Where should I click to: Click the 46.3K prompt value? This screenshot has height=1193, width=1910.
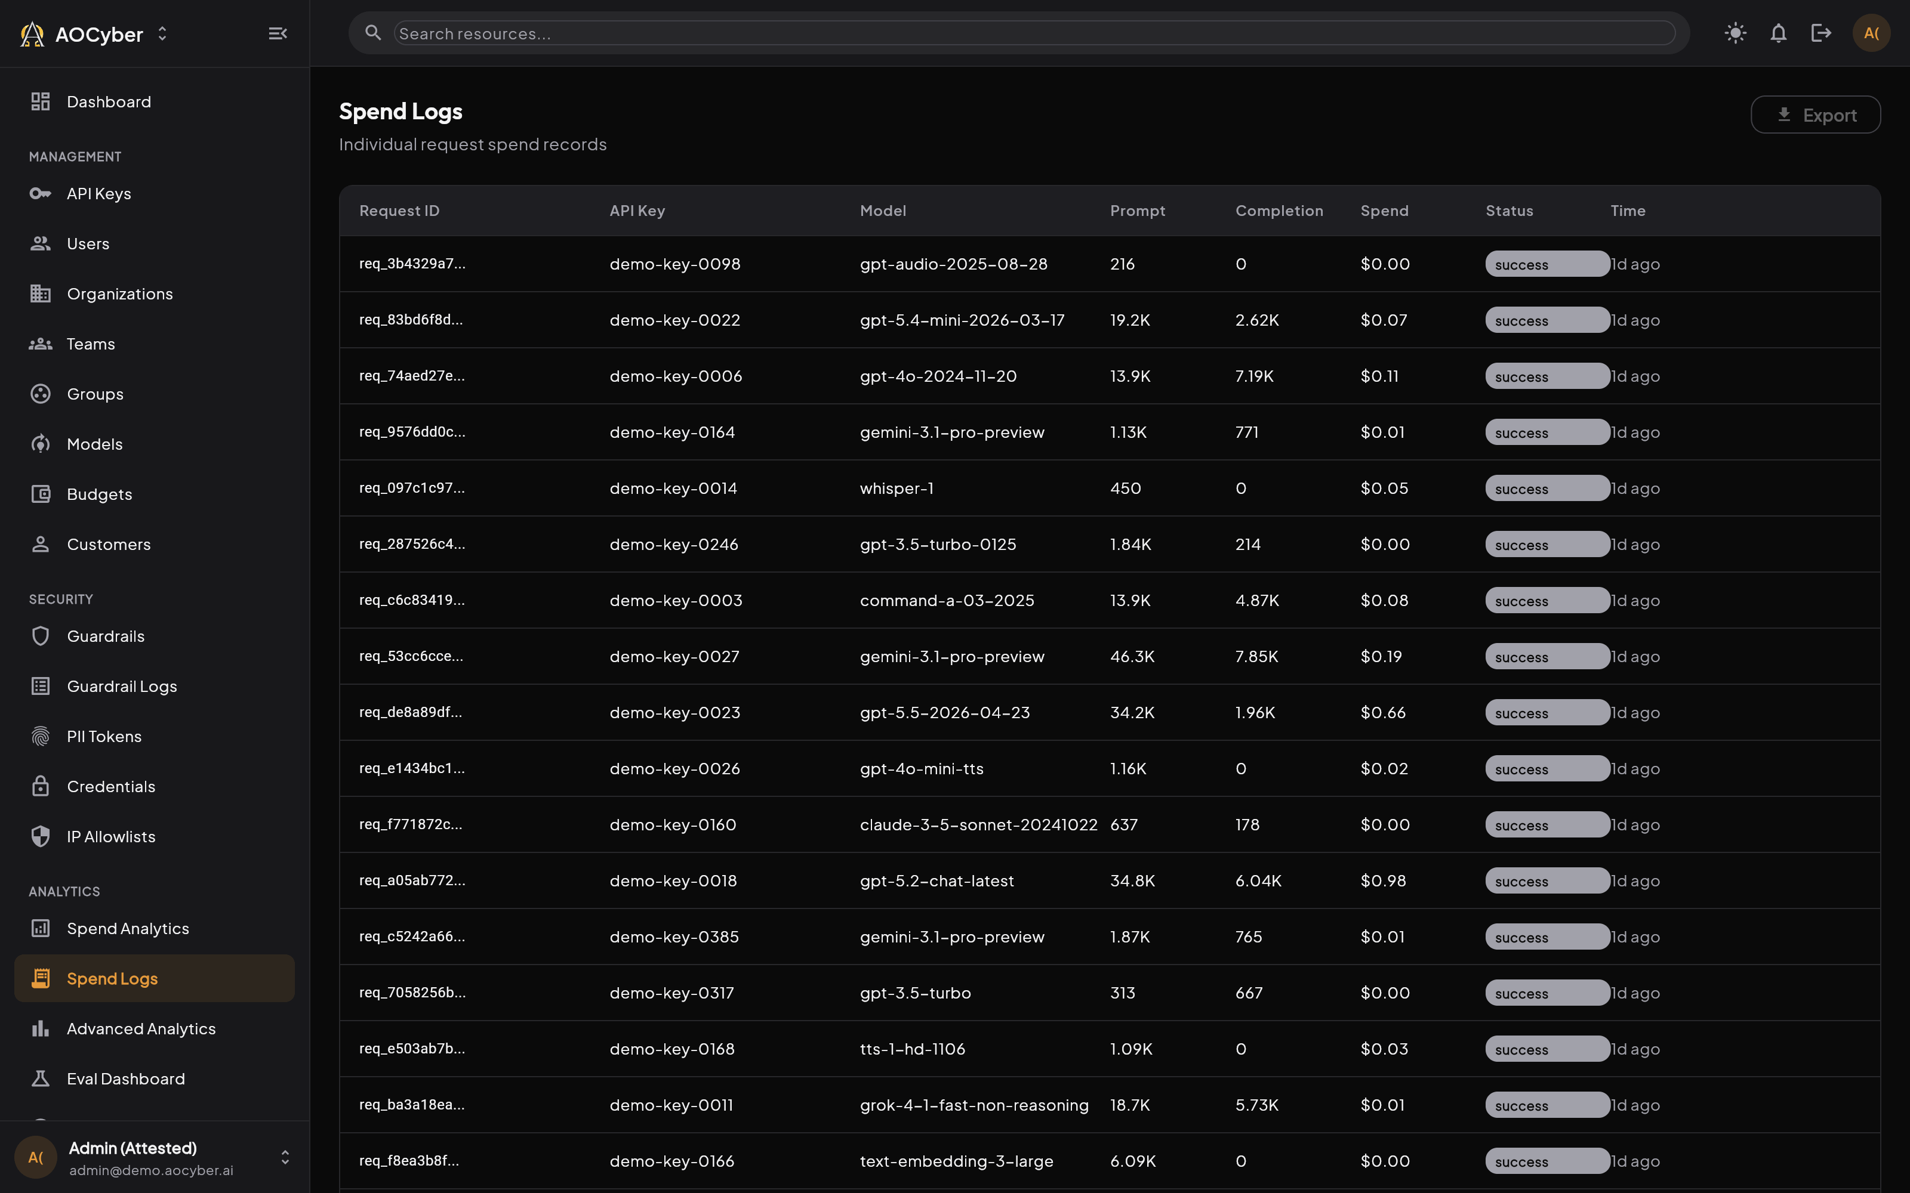[1132, 657]
